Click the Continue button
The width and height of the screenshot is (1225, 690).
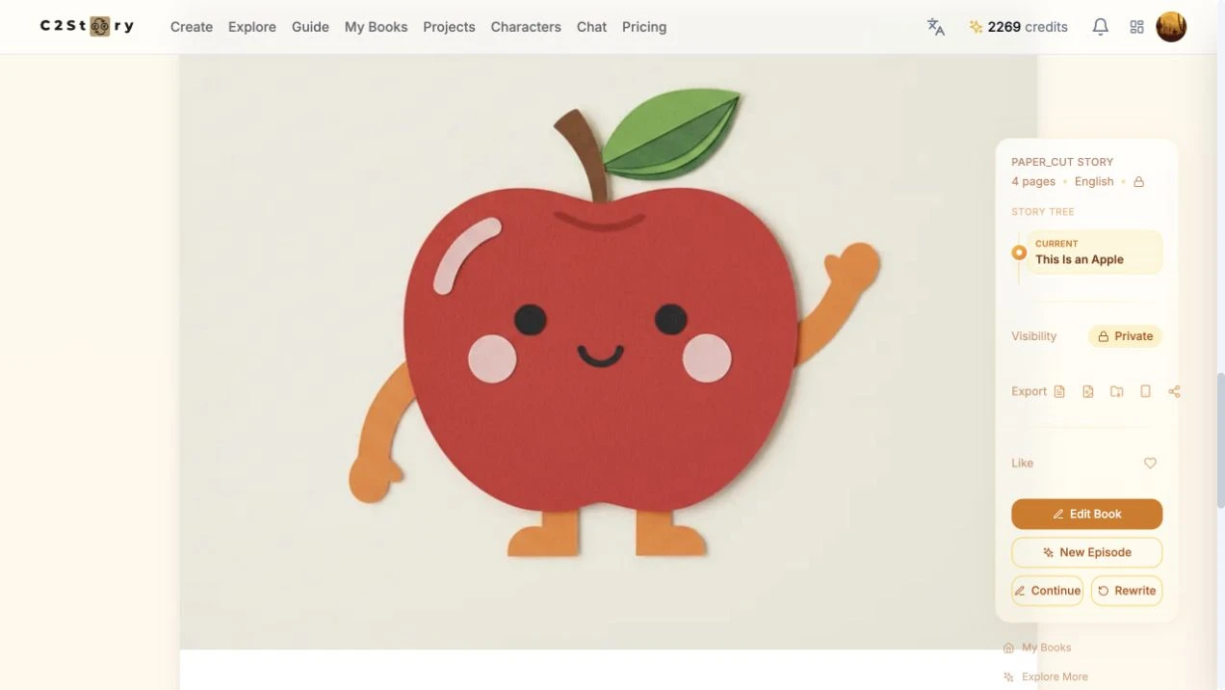(x=1047, y=591)
